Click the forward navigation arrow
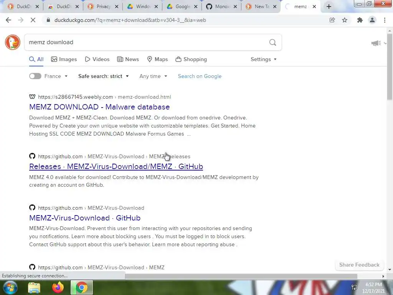The height and width of the screenshot is (295, 393). (21, 20)
